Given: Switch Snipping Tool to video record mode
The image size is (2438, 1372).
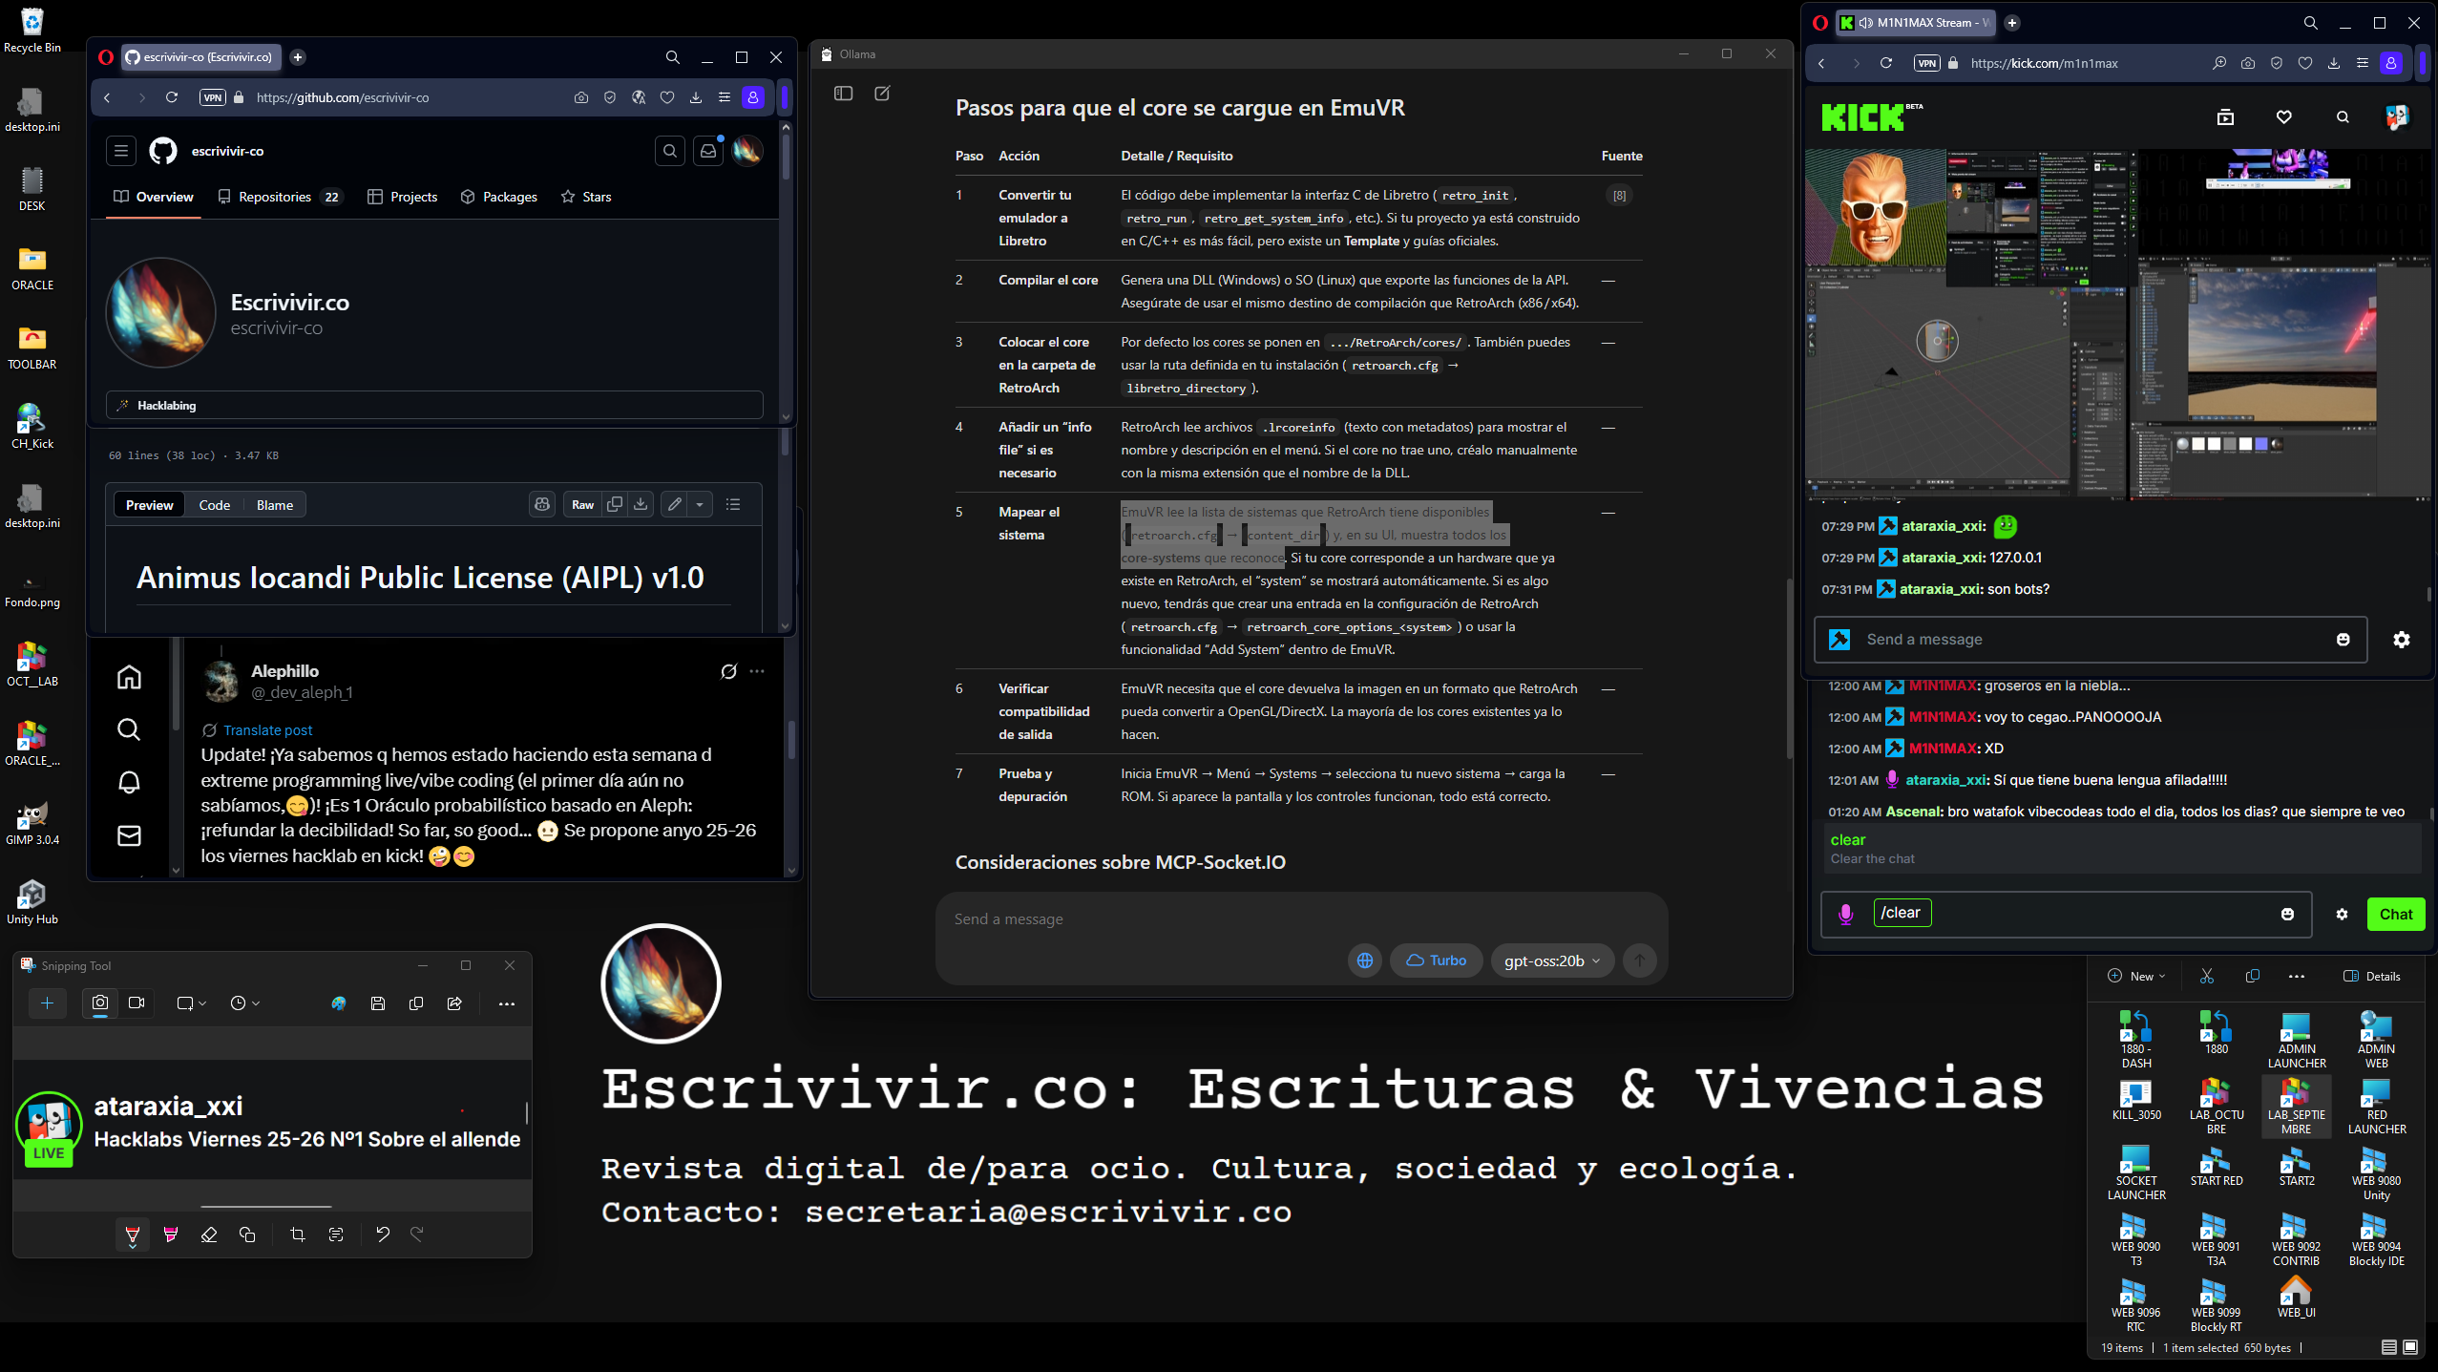Looking at the screenshot, I should tap(137, 1003).
